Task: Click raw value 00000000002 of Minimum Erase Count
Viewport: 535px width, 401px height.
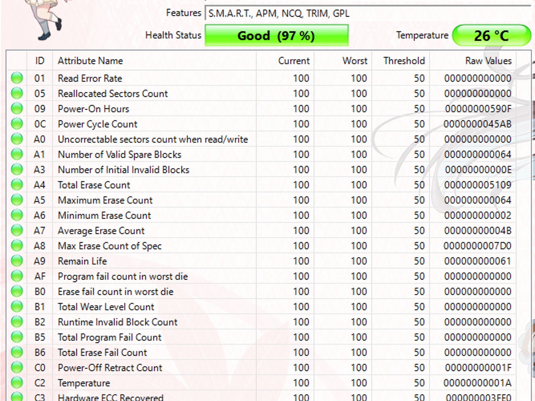Action: pyautogui.click(x=478, y=215)
